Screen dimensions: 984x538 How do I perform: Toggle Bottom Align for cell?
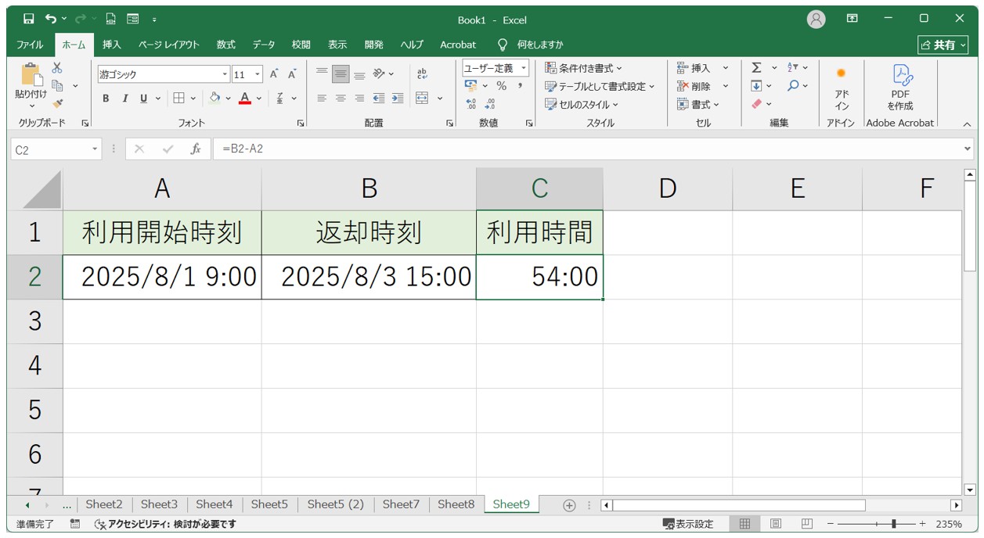coord(359,74)
